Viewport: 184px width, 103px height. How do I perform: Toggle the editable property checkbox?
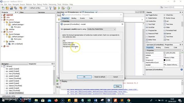[165, 55]
